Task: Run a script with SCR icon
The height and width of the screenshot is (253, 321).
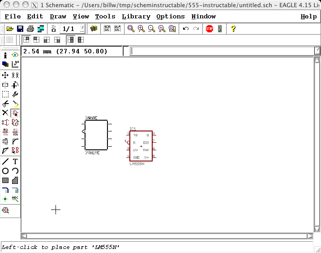Action: point(107,29)
